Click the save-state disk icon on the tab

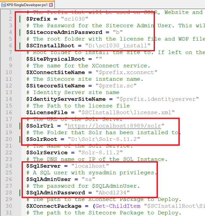tap(3, 5)
